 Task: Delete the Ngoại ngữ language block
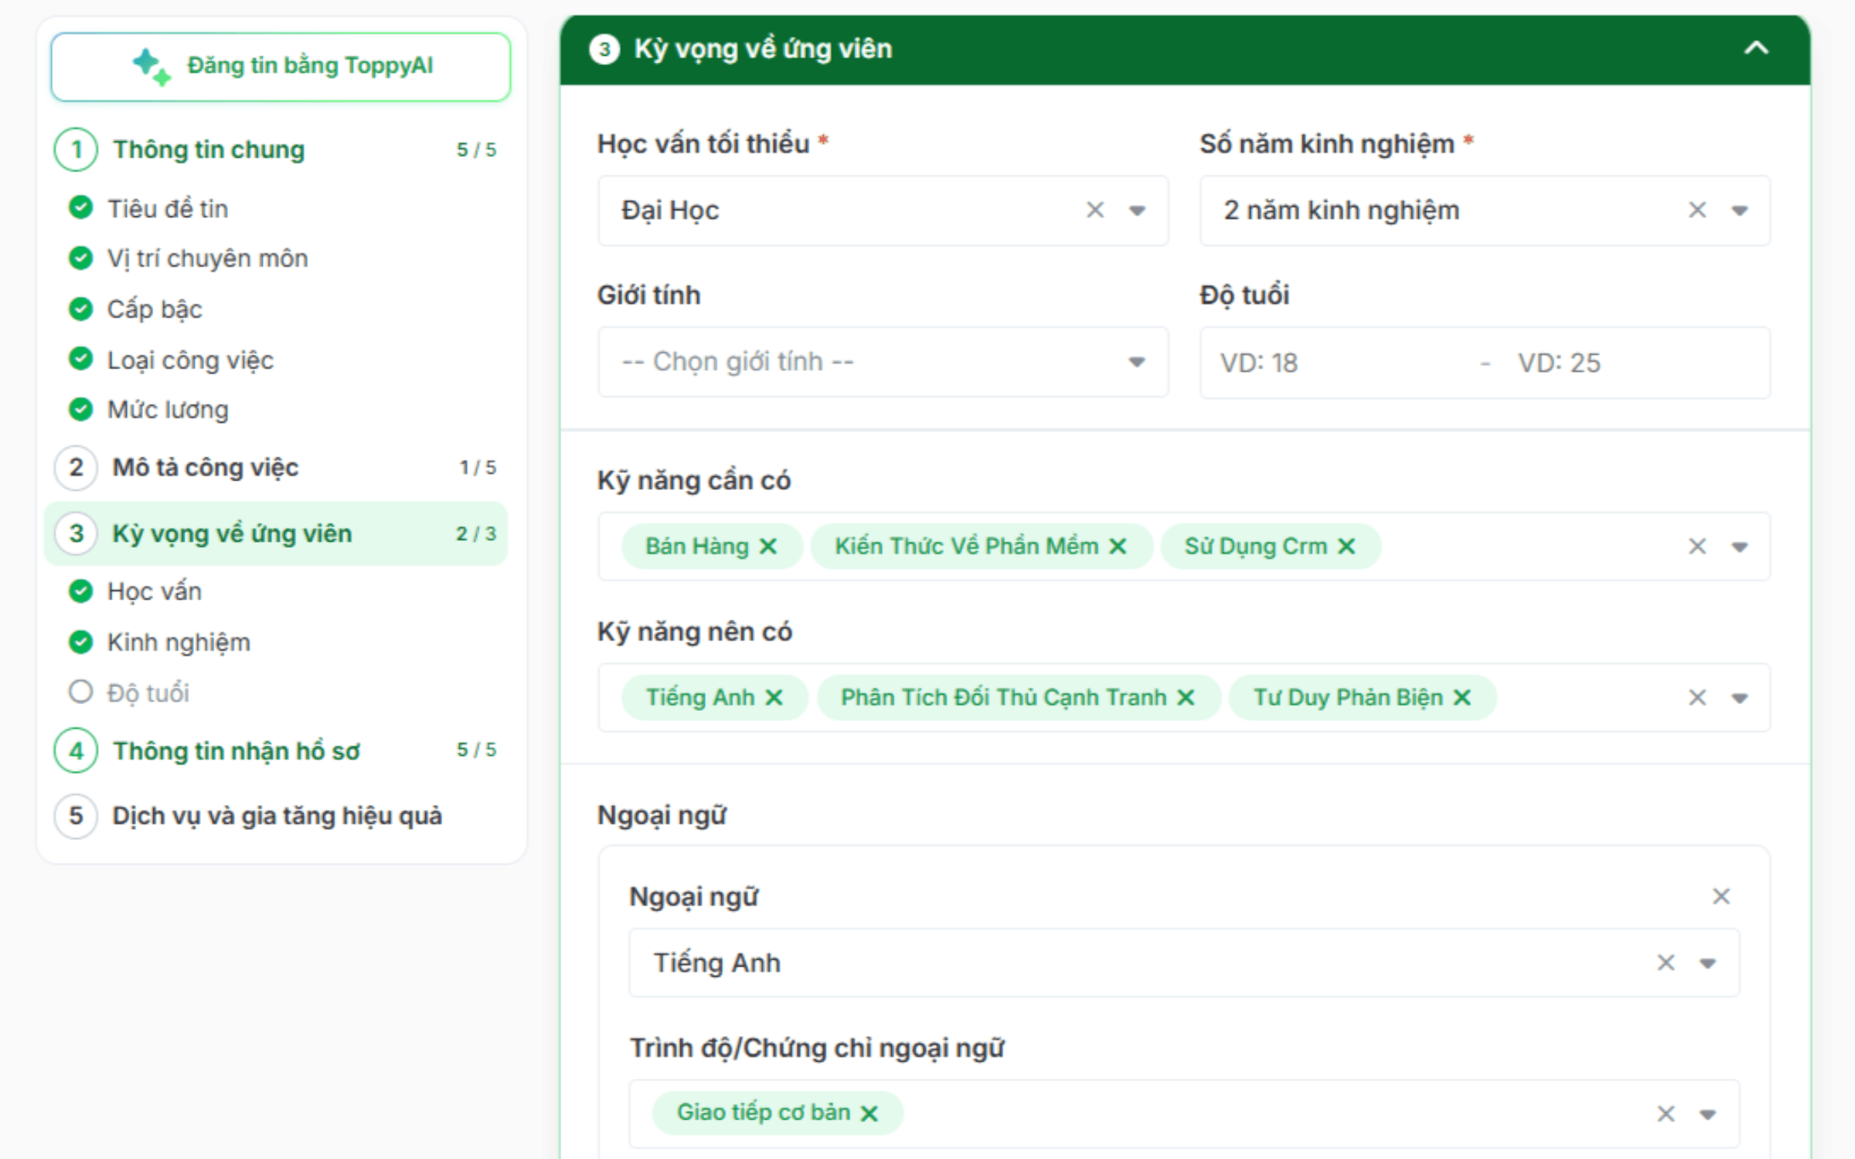click(1721, 896)
